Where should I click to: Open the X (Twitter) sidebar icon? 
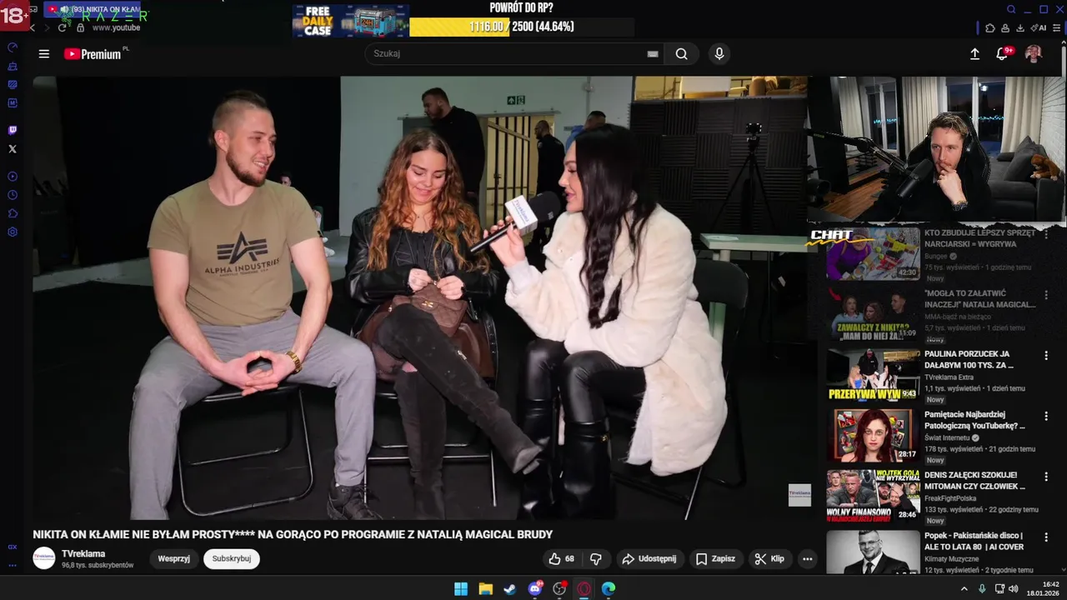13,149
